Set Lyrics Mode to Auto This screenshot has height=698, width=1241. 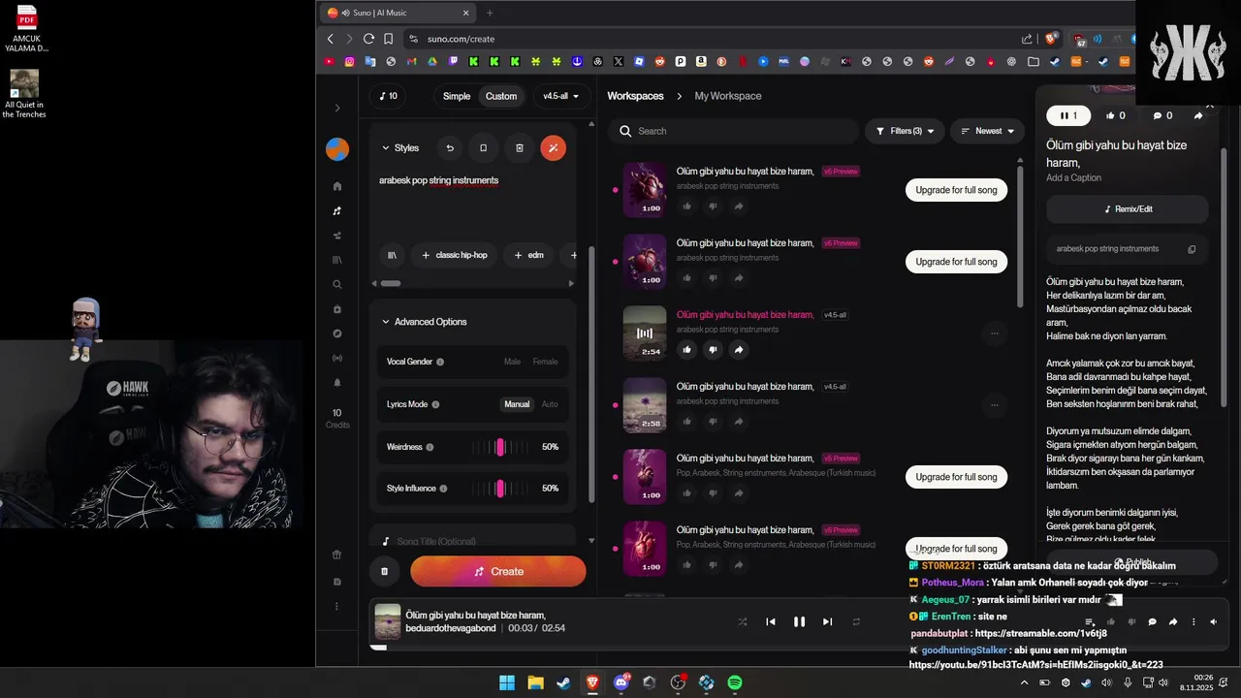tap(550, 404)
